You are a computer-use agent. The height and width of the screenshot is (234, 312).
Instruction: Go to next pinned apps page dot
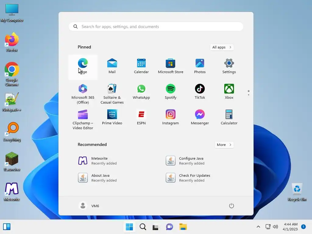pos(249,95)
